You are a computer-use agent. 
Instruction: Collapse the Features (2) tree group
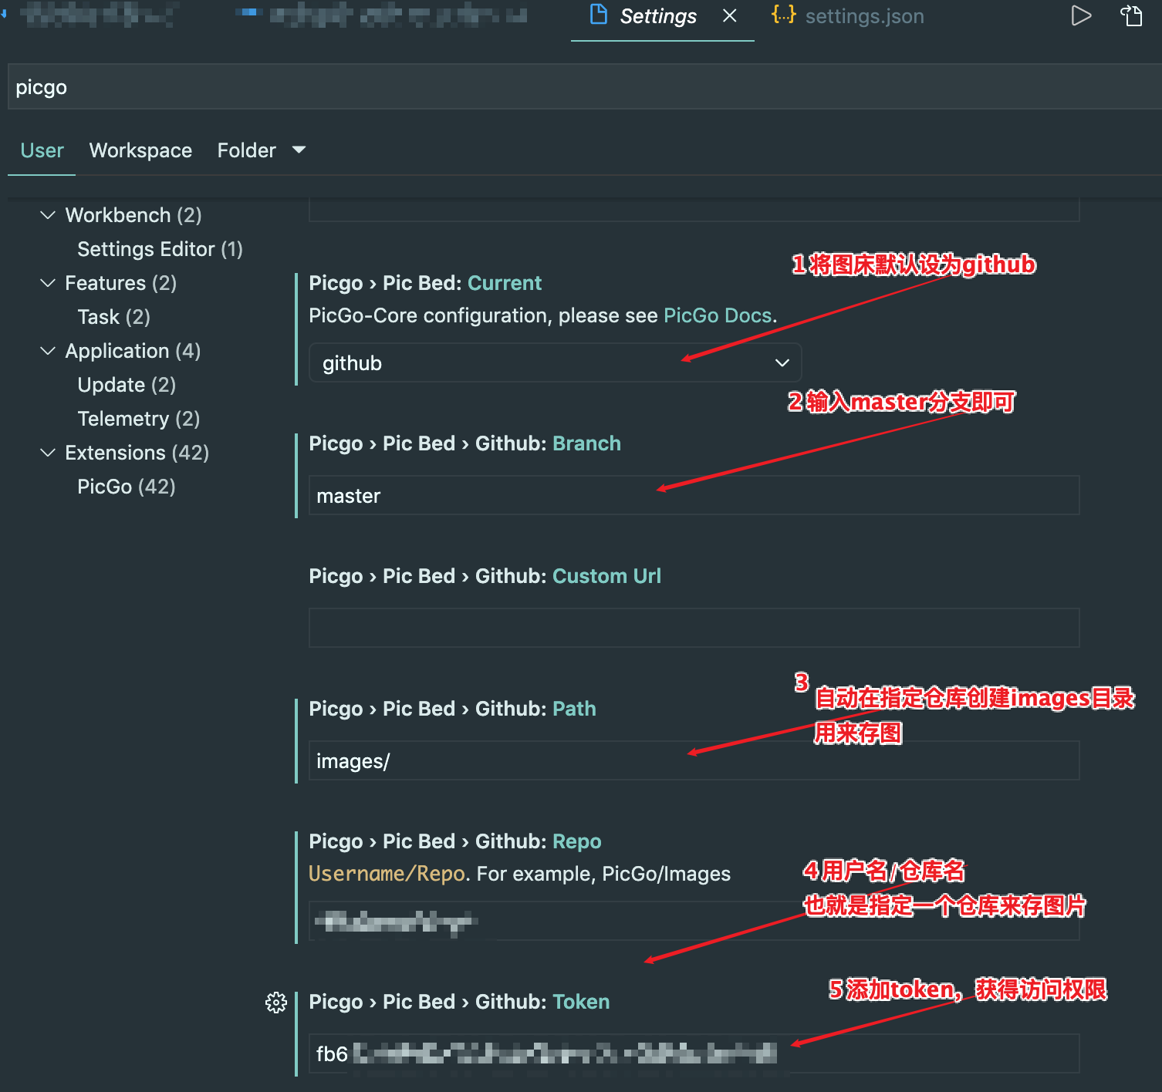[48, 283]
